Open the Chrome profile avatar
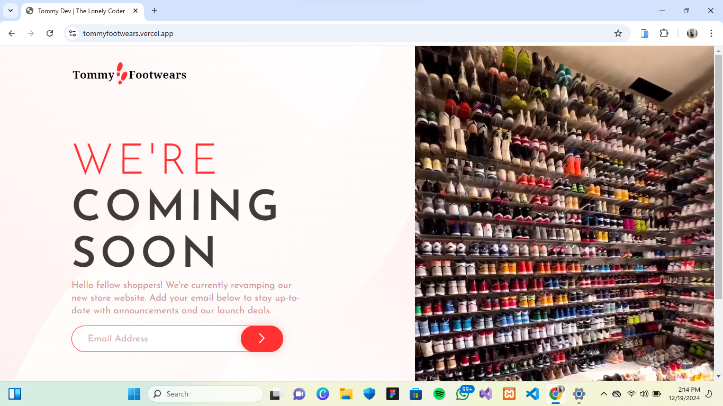Image resolution: width=723 pixels, height=406 pixels. pyautogui.click(x=692, y=33)
